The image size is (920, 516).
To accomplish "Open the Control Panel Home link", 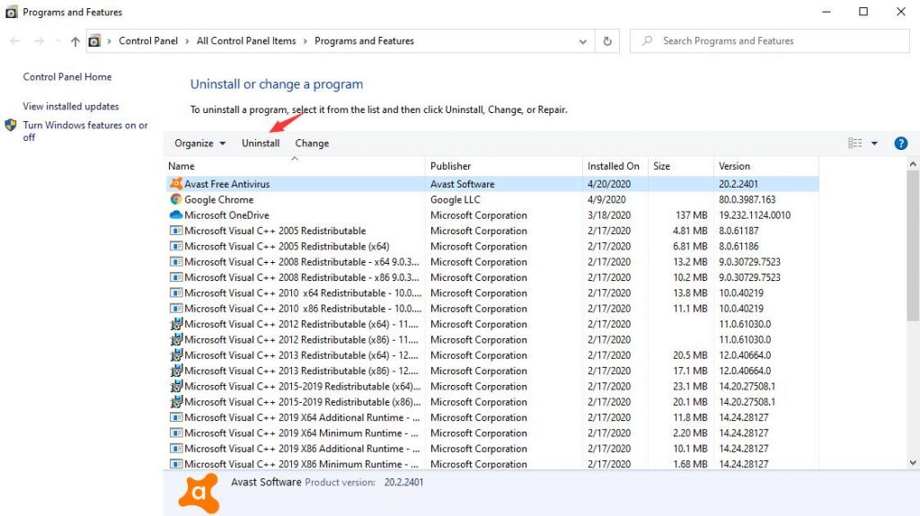I will [66, 77].
